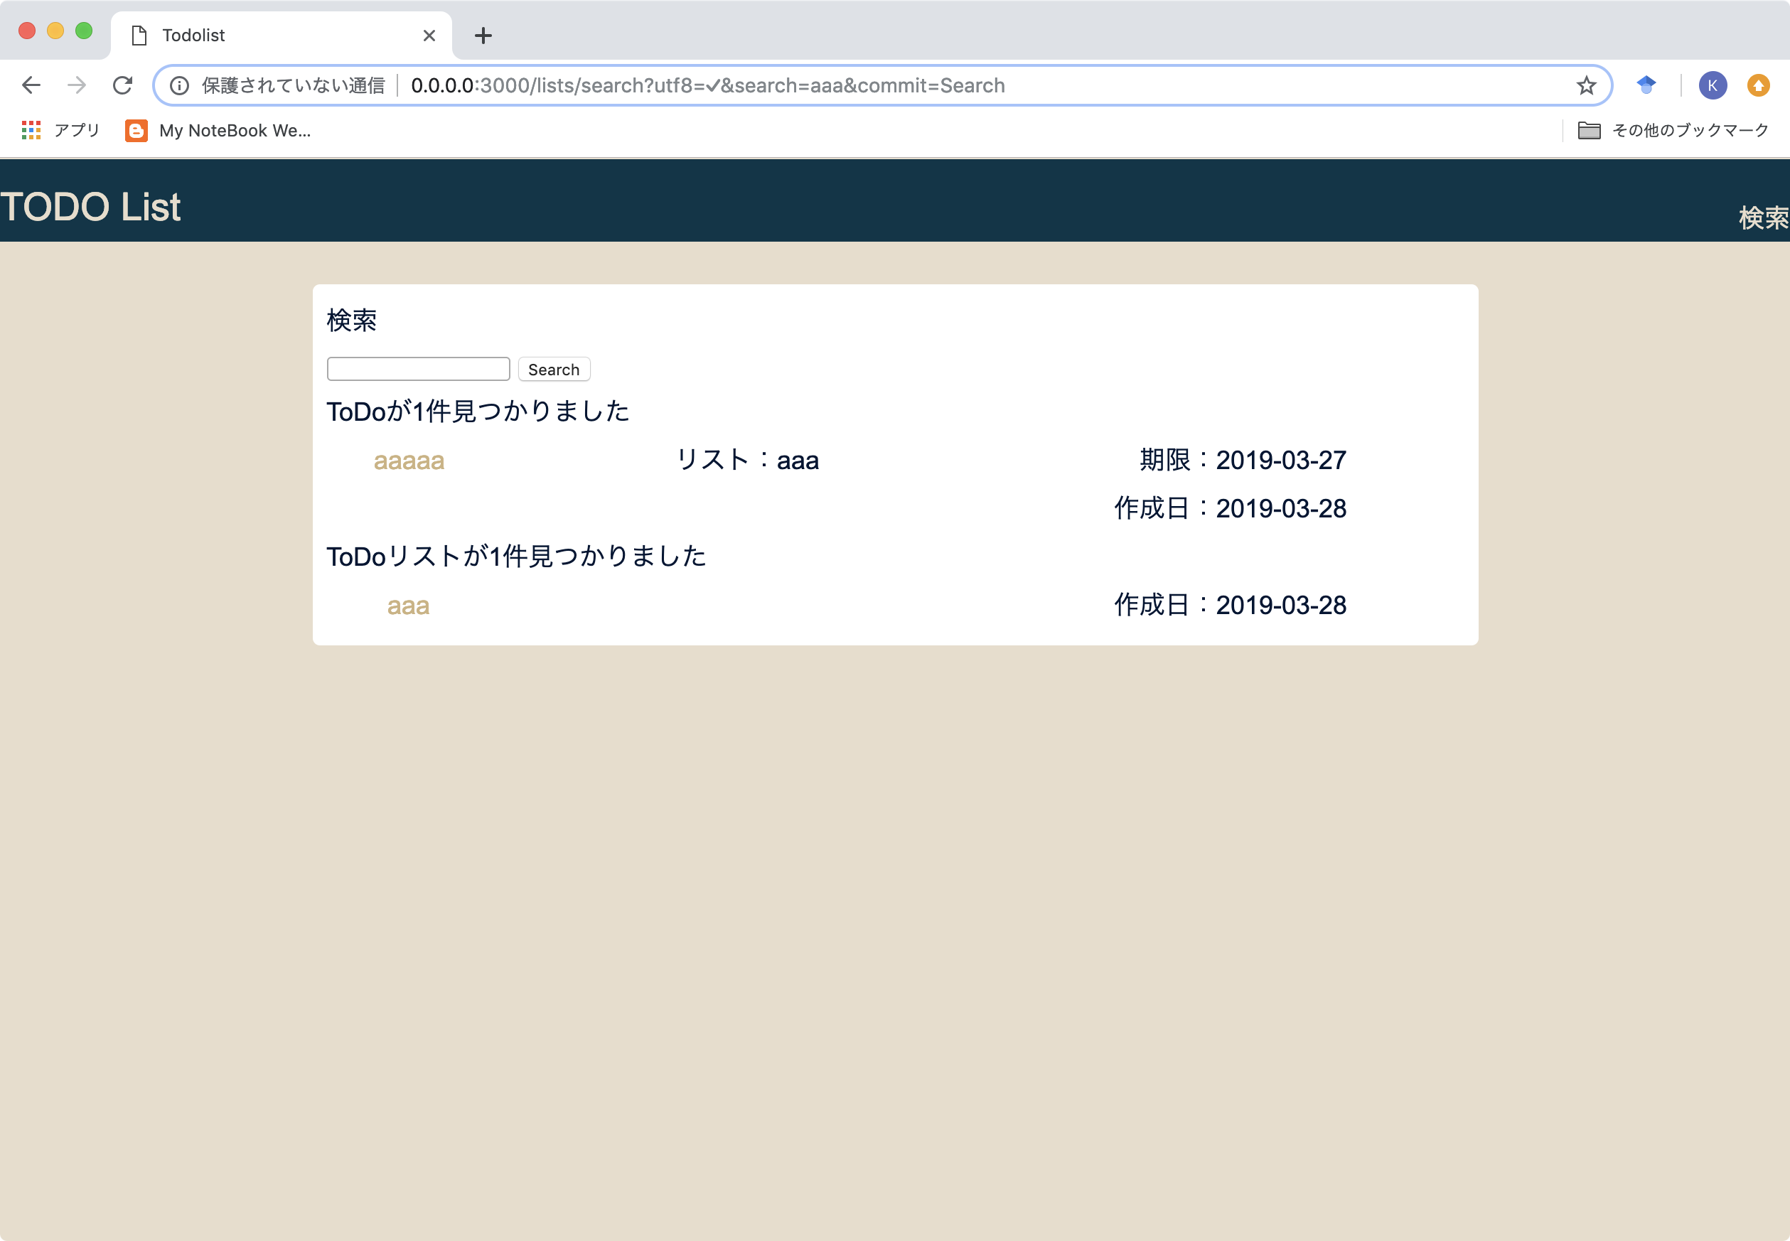Open the その他のブックマーク folder
This screenshot has width=1790, height=1241.
[1673, 131]
